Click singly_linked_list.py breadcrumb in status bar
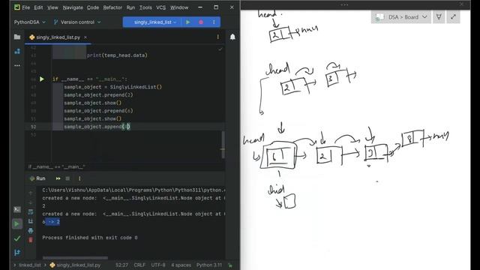The height and width of the screenshot is (270, 480). click(x=75, y=265)
